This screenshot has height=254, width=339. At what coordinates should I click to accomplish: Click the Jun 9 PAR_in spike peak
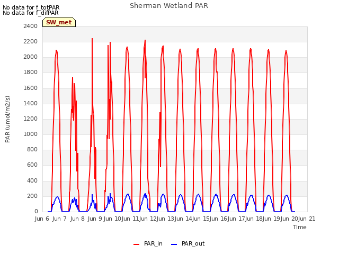(92, 39)
